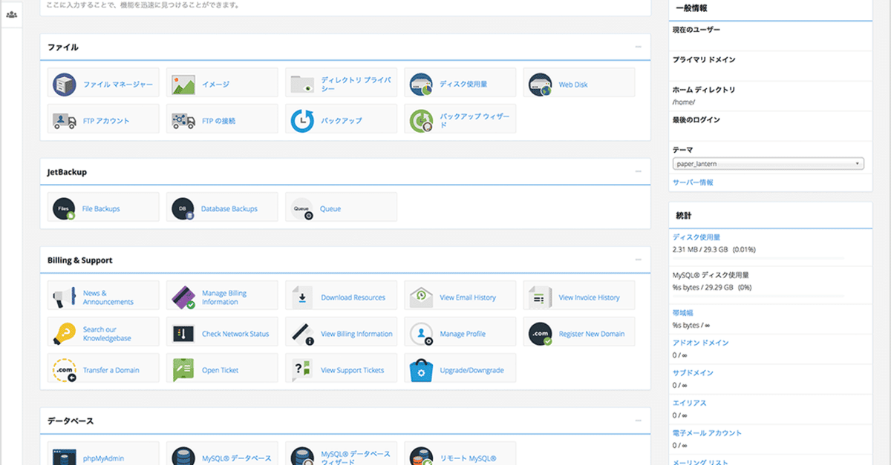Open the Directory Privacy folder icon

coord(302,84)
